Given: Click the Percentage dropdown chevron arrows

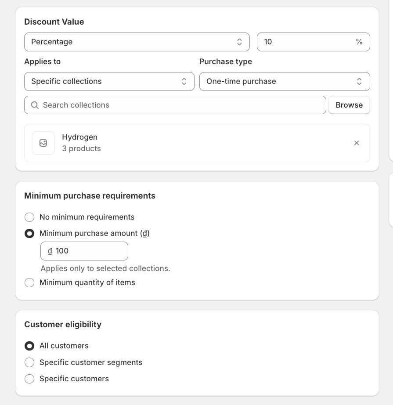Looking at the screenshot, I should pyautogui.click(x=239, y=42).
